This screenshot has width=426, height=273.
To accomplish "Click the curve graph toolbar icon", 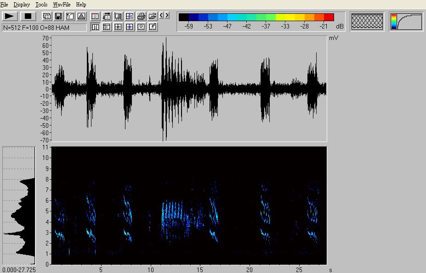I will 70,16.
